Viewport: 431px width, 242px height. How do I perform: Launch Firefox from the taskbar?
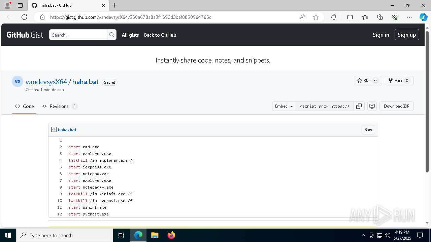tap(171, 235)
